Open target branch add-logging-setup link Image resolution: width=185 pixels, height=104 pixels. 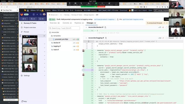point(133,19)
